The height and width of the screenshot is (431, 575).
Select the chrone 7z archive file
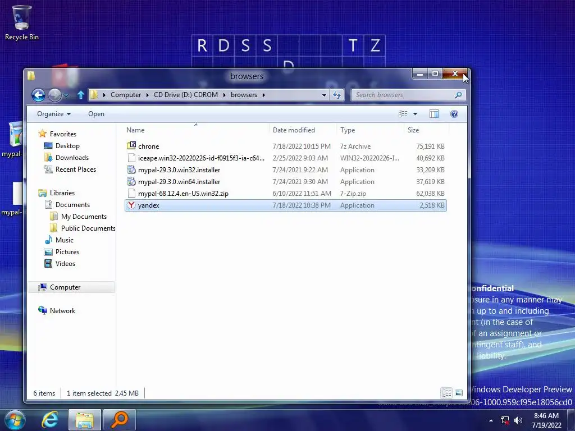[x=286, y=146]
